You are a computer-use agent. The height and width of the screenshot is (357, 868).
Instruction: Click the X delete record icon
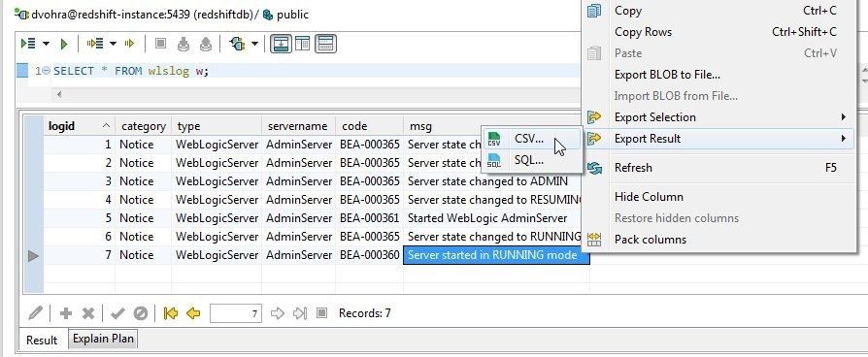coord(88,313)
